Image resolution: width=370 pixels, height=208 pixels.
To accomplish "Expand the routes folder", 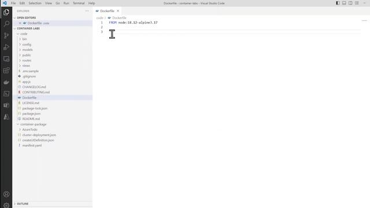I will click(20, 60).
